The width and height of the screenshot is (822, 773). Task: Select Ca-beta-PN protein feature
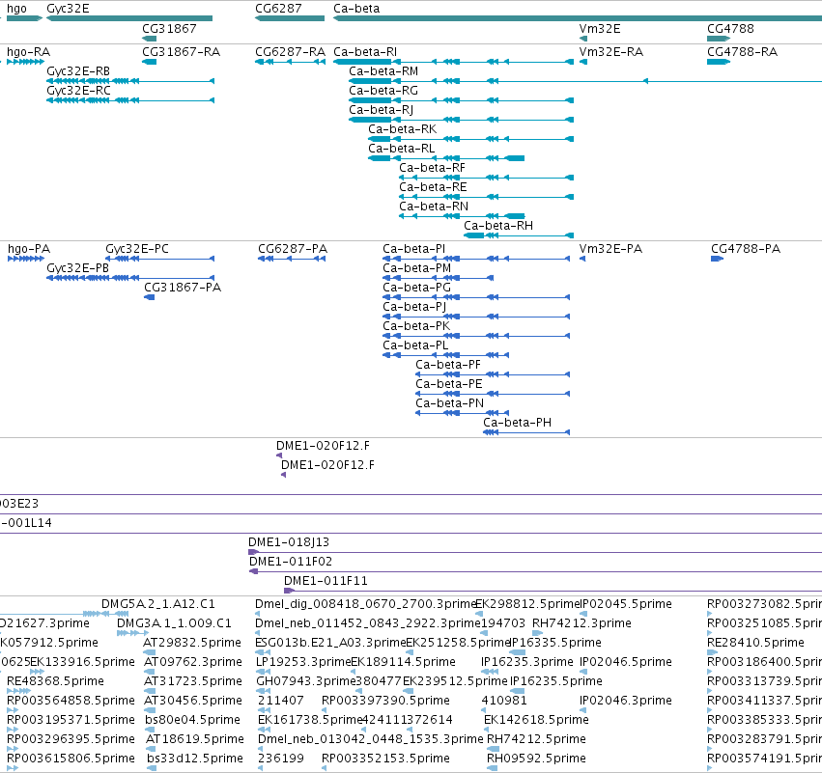(x=463, y=414)
